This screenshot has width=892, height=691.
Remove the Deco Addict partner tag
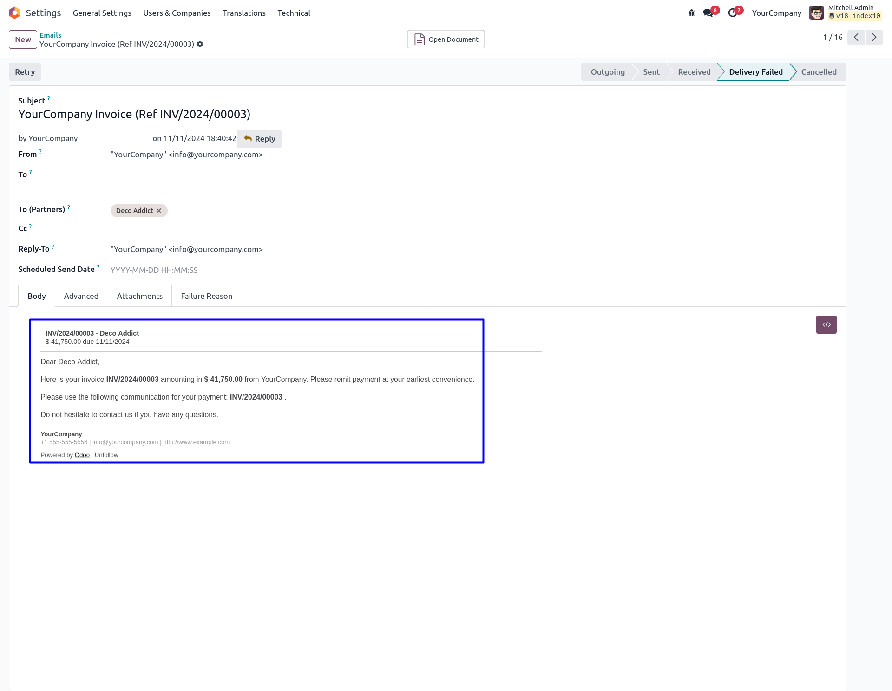(x=159, y=211)
